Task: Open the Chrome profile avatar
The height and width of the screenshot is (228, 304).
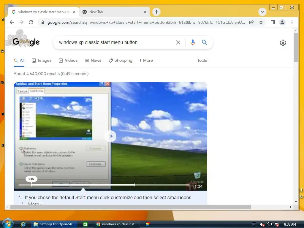Action: coord(282,22)
